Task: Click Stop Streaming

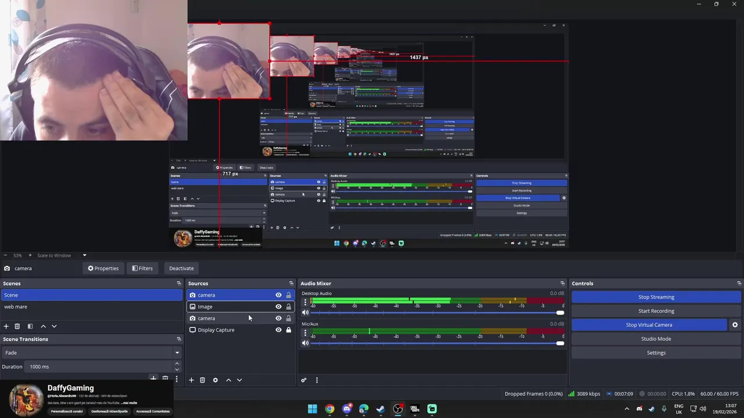Action: (656, 297)
